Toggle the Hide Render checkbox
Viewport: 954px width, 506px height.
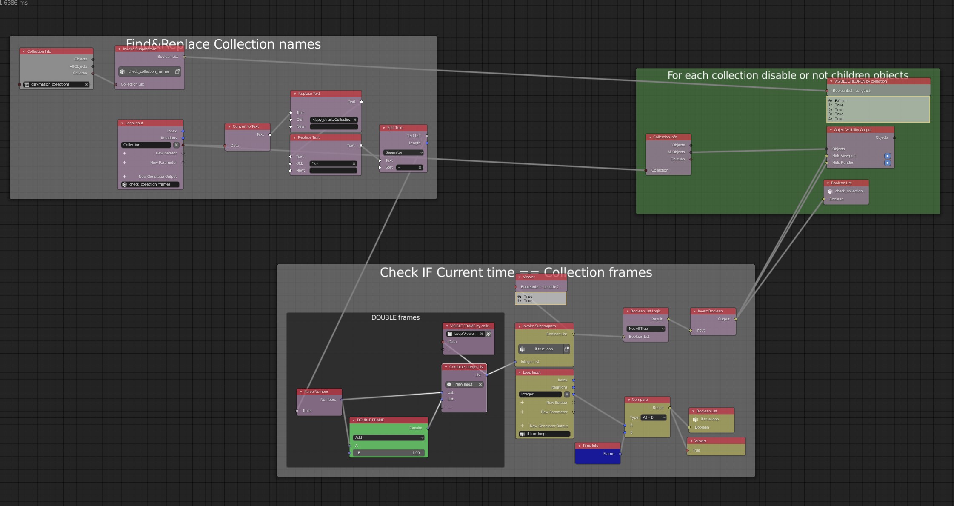(888, 163)
